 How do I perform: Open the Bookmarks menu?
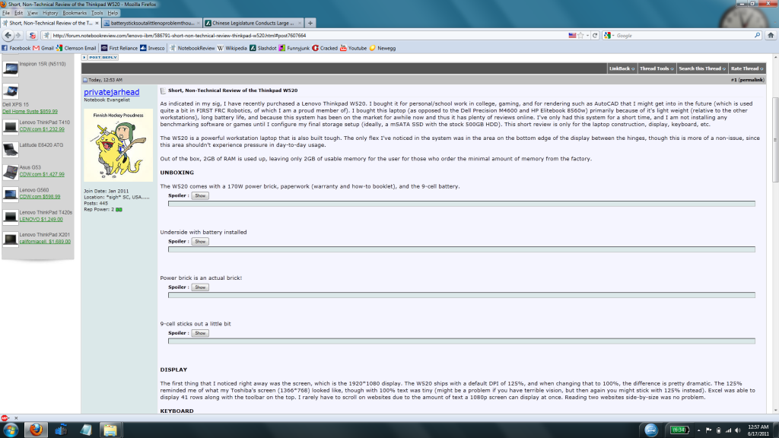point(75,13)
